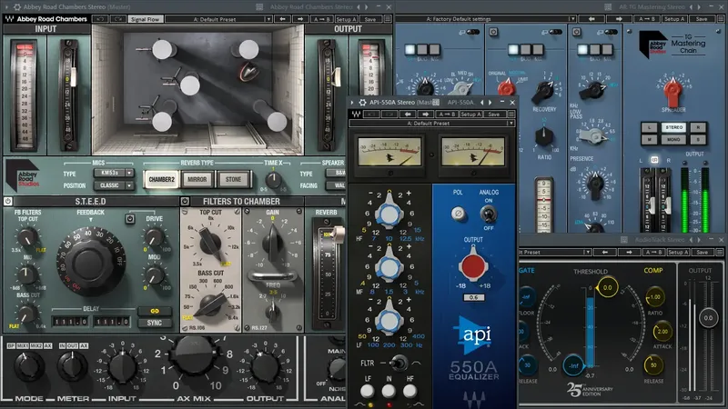Viewport: 728px width, 409px height.
Task: Open the AudioTrack preset dropdown arrow
Action: coord(587,253)
